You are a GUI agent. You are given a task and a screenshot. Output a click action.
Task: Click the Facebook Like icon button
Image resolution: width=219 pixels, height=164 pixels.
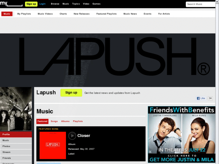[x=201, y=98]
